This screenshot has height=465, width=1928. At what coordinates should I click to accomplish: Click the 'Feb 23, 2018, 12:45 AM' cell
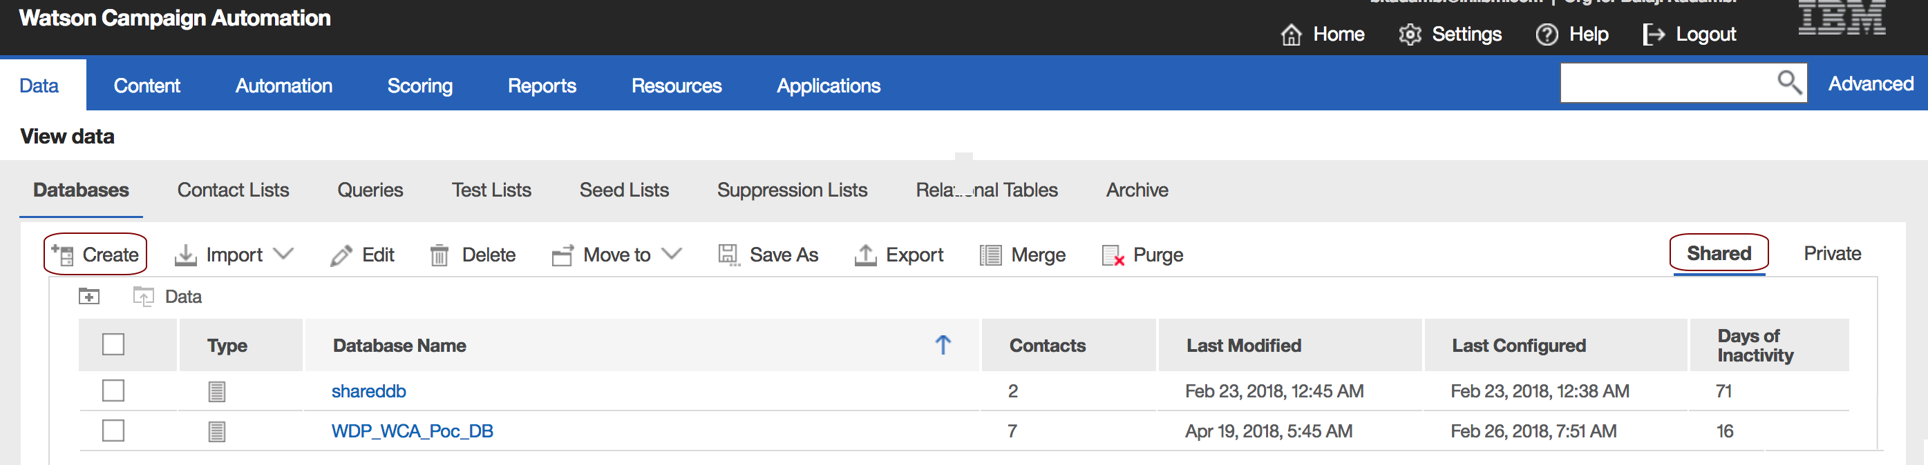[x=1274, y=391]
